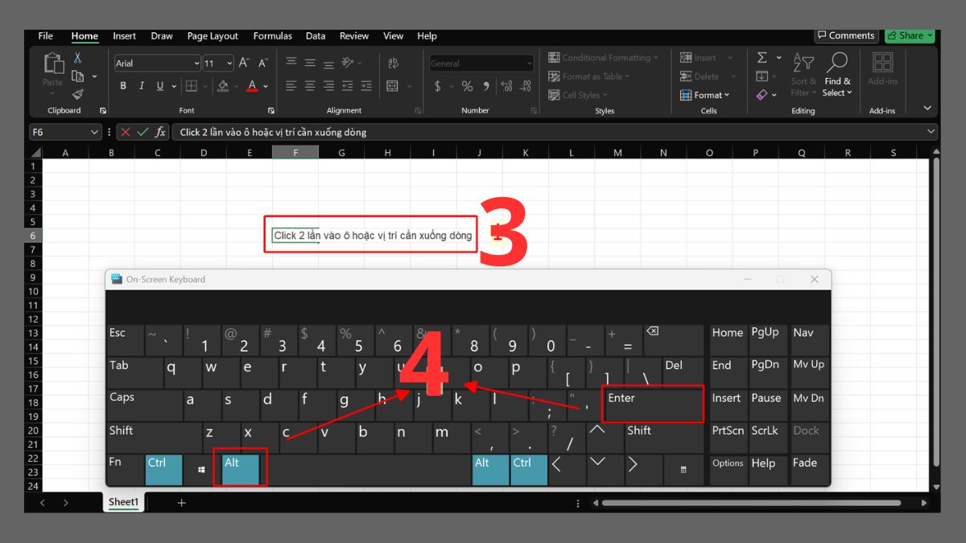Open the Data ribbon tab

(316, 36)
